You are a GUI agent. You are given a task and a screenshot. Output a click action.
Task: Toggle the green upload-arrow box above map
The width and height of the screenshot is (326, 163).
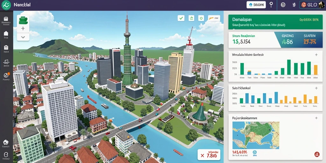[191, 18]
